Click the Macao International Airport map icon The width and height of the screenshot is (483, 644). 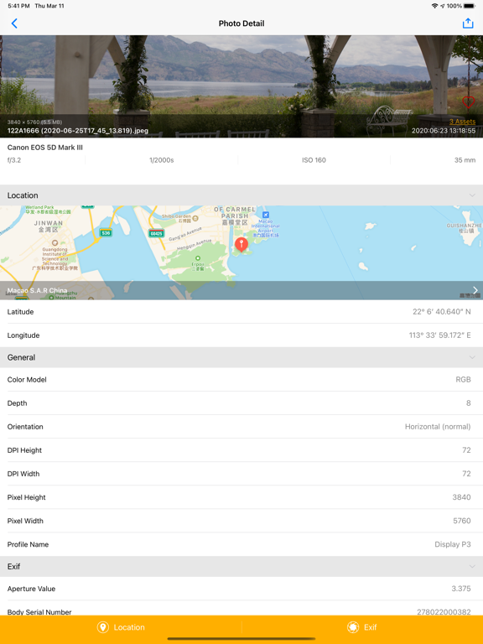pos(266,215)
